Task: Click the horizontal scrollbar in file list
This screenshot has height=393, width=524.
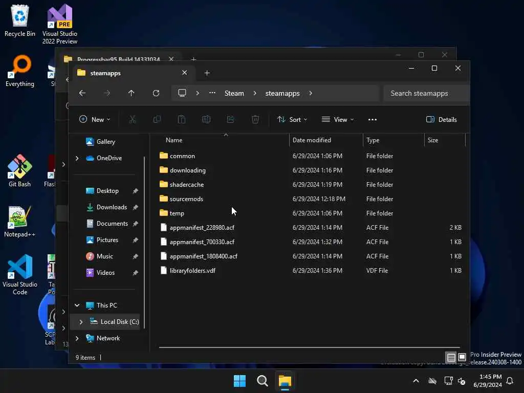Action: point(310,347)
